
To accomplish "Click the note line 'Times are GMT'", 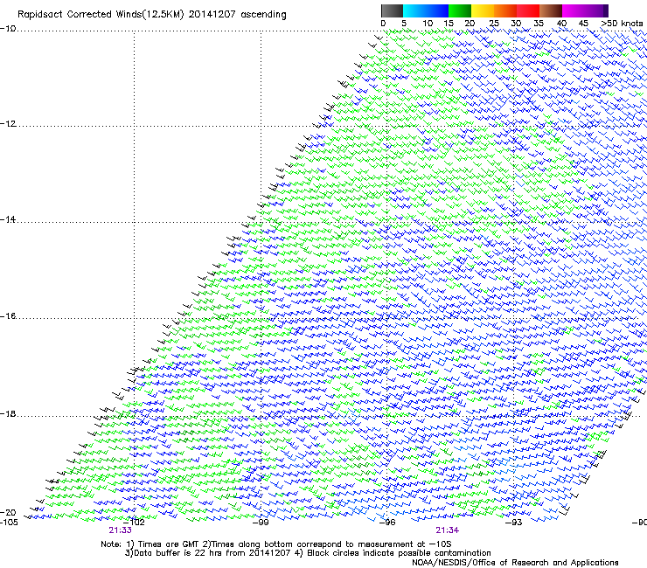I will point(169,544).
